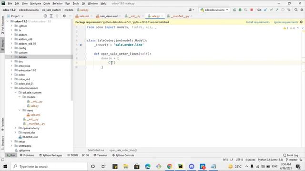Viewport: 305px width, 171px height.
Task: Open the Navigate menu
Action: 36,3
